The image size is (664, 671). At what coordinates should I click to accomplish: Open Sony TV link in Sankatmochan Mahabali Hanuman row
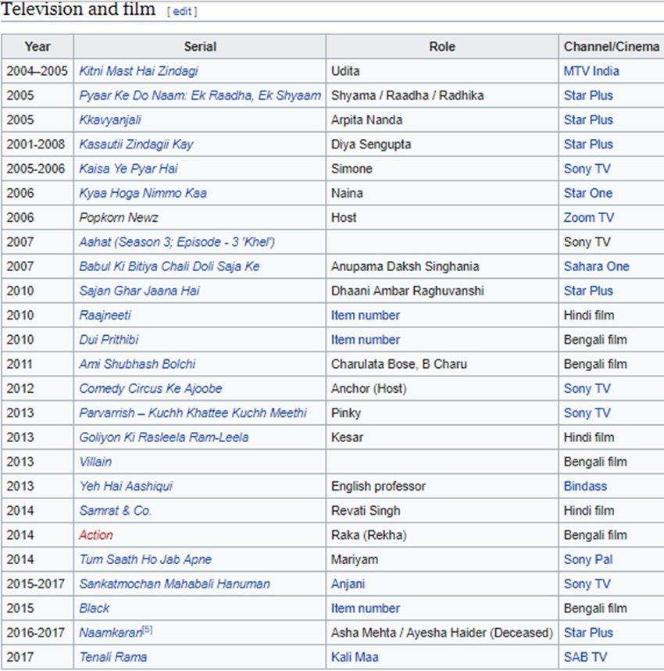[x=587, y=584]
